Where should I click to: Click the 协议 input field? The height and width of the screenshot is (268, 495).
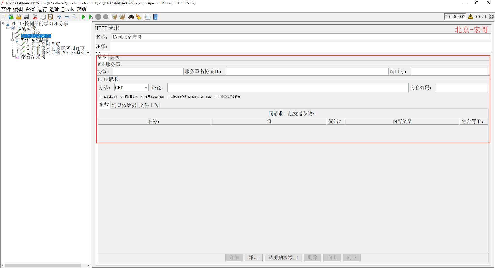pyautogui.click(x=148, y=71)
